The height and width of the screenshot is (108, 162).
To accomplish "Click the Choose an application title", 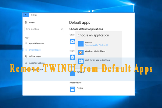I will [x=93, y=35].
